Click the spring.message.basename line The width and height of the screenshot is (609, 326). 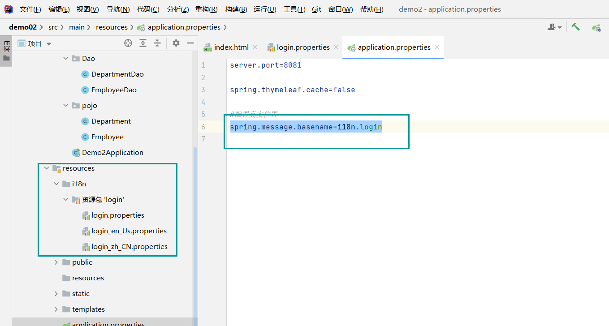coord(306,127)
